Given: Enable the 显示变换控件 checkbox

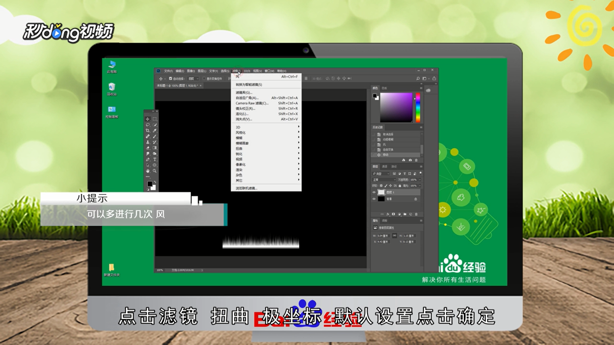Looking at the screenshot, I should (x=204, y=79).
